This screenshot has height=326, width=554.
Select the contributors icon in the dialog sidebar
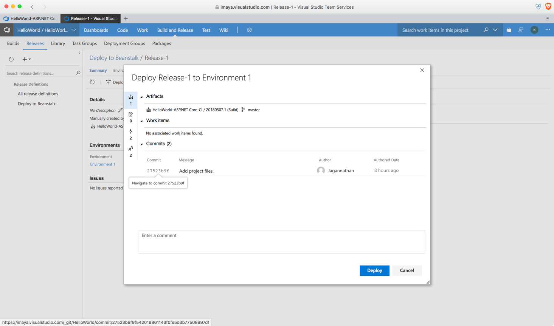[131, 151]
